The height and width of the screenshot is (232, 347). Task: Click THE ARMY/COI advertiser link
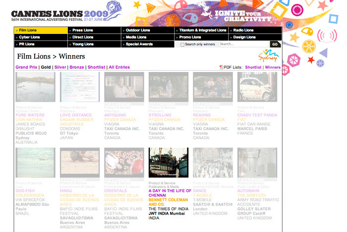252,195
